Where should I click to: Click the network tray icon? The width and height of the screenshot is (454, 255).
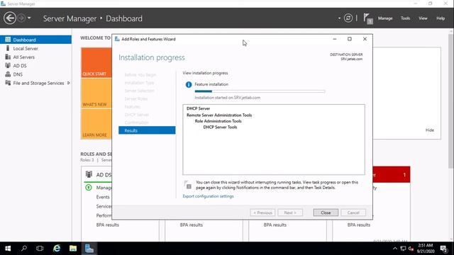coord(403,249)
